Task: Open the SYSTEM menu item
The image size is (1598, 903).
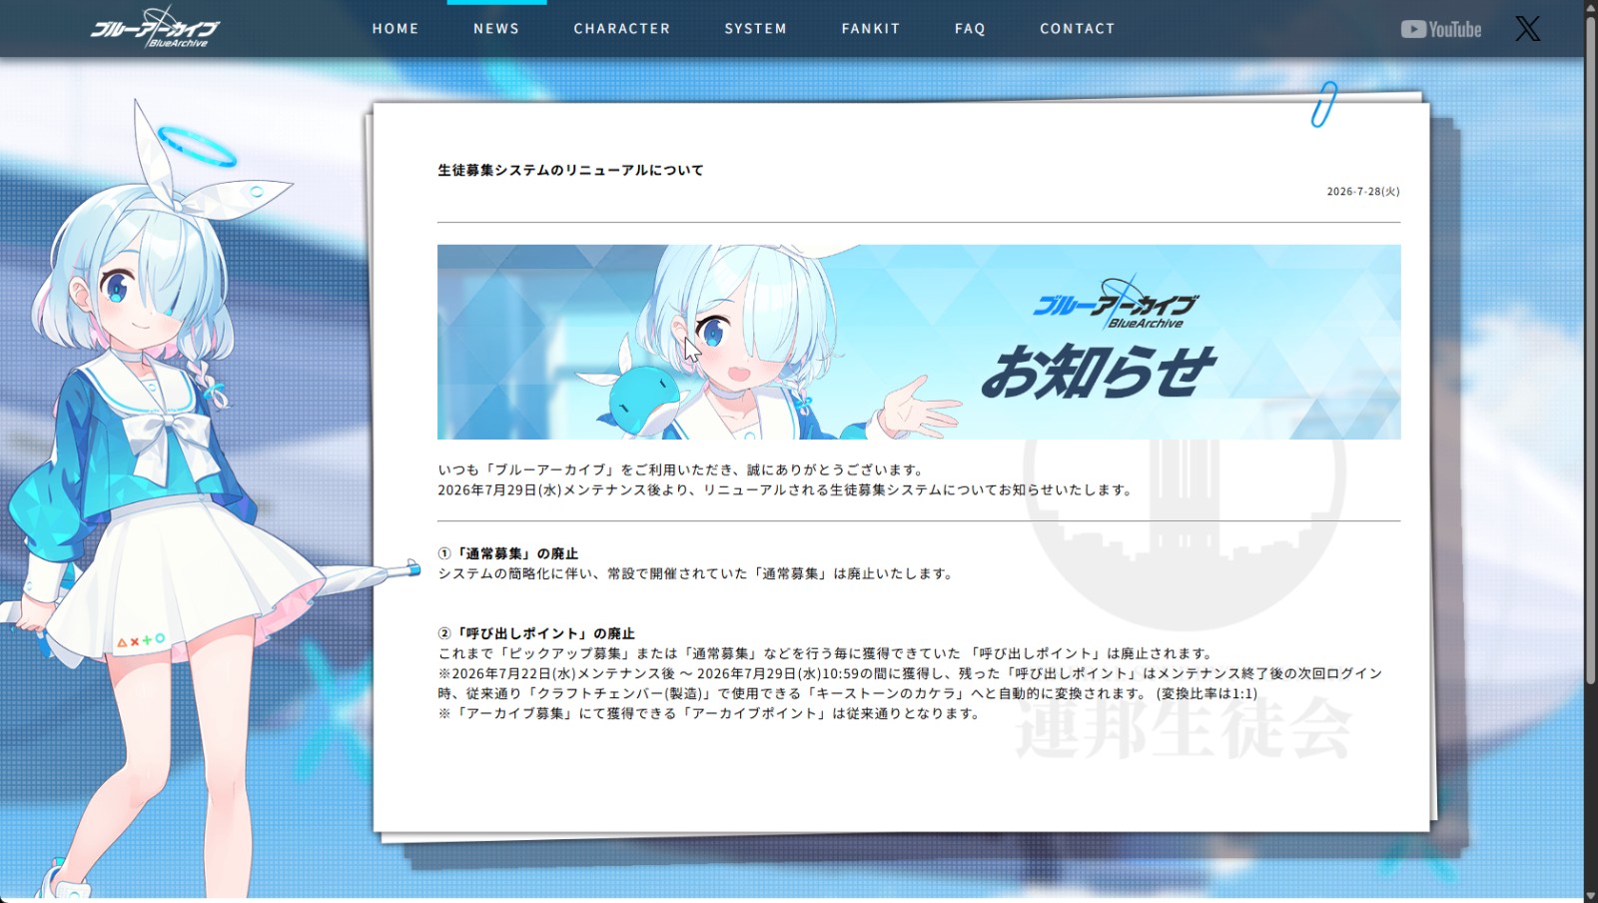Action: [756, 29]
